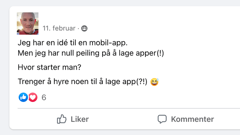The image size is (240, 135).
Task: Click the divider line above the Liker button
Action: tap(123, 108)
